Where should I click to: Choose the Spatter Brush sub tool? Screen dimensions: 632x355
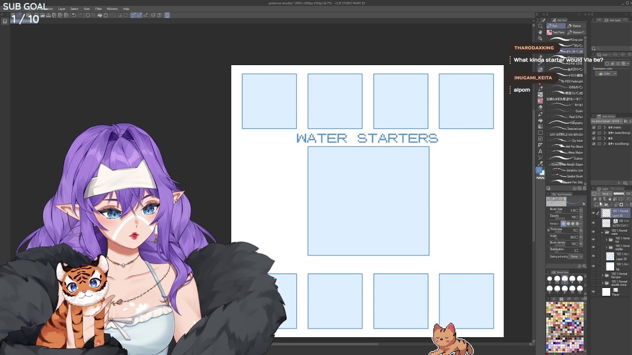click(566, 176)
